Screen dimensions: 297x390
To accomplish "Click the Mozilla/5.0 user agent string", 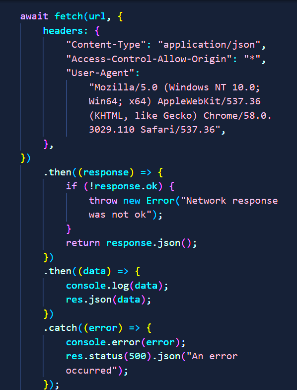I will pyautogui.click(x=180, y=108).
